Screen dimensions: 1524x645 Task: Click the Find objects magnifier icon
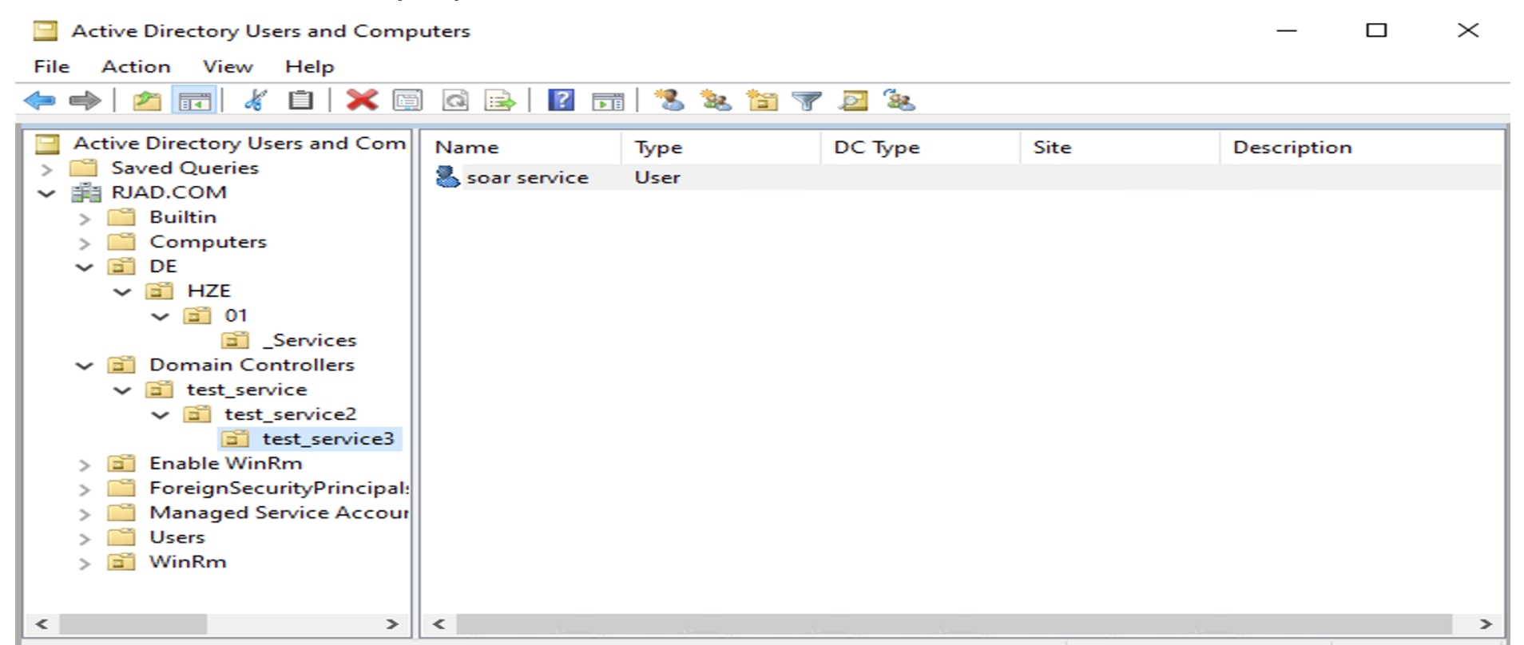pyautogui.click(x=853, y=101)
